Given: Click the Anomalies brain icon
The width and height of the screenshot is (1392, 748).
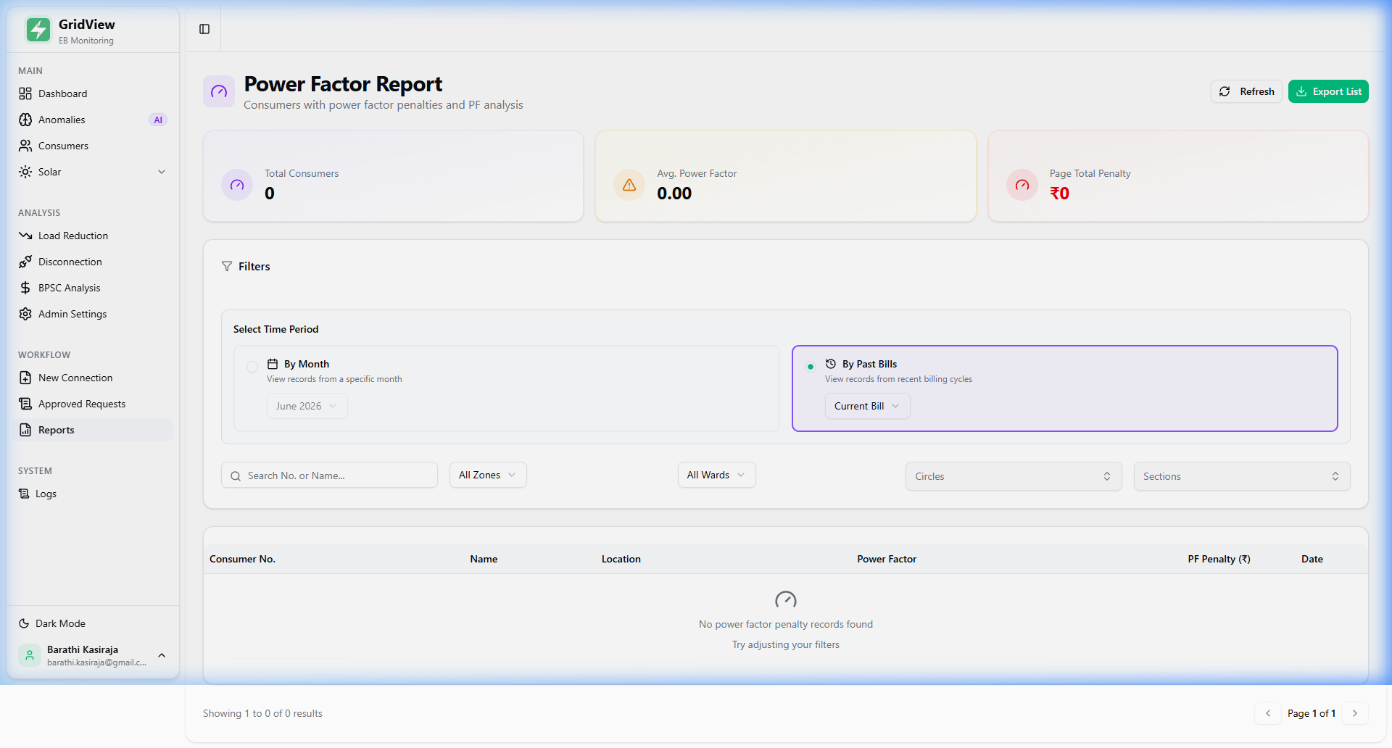Looking at the screenshot, I should click(x=25, y=120).
